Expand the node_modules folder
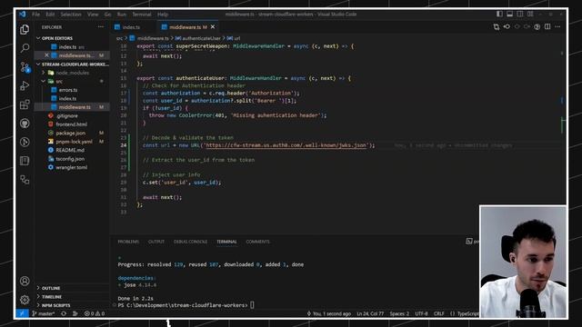The image size is (582, 327). pyautogui.click(x=72, y=73)
